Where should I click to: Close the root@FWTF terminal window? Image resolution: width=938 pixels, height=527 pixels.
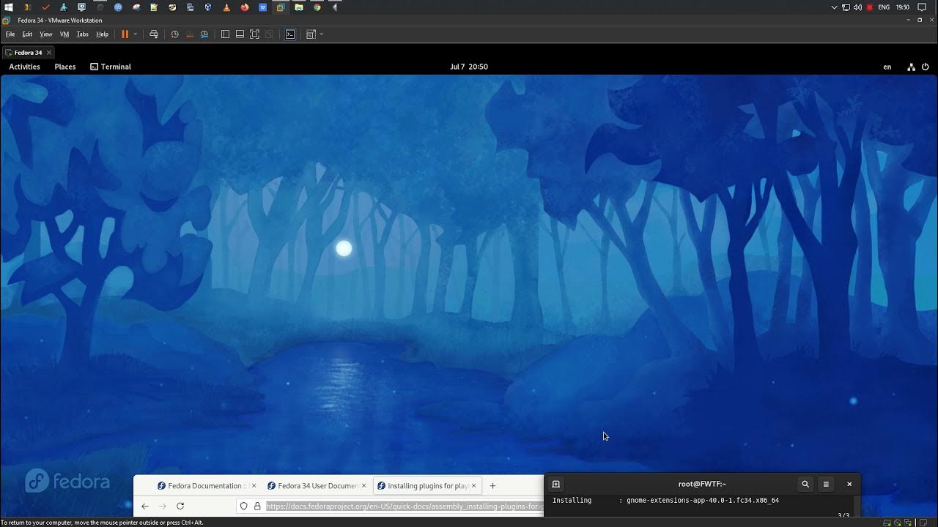click(849, 484)
